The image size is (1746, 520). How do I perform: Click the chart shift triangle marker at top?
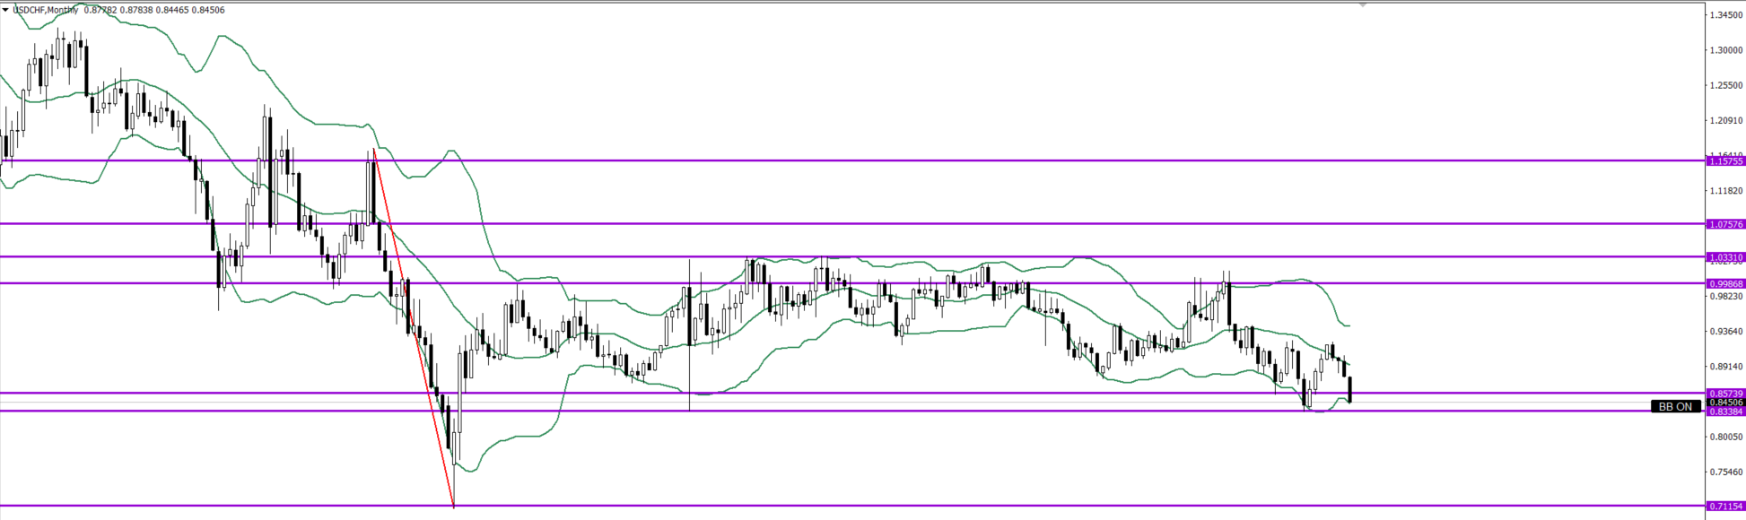click(x=1363, y=5)
